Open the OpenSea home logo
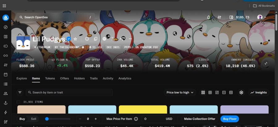This screenshot has height=127, width=278. click(x=6, y=18)
